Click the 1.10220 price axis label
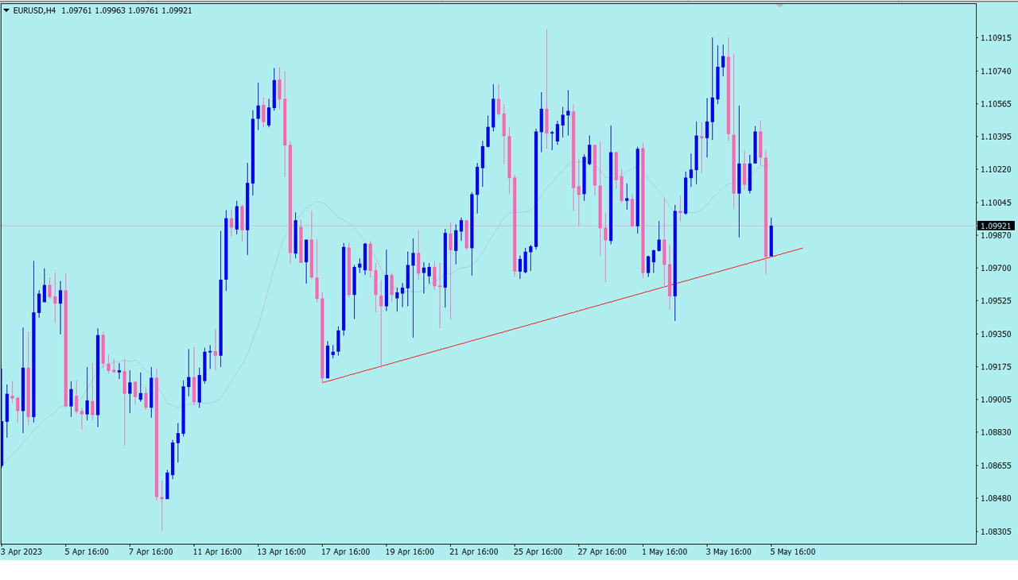 [996, 169]
